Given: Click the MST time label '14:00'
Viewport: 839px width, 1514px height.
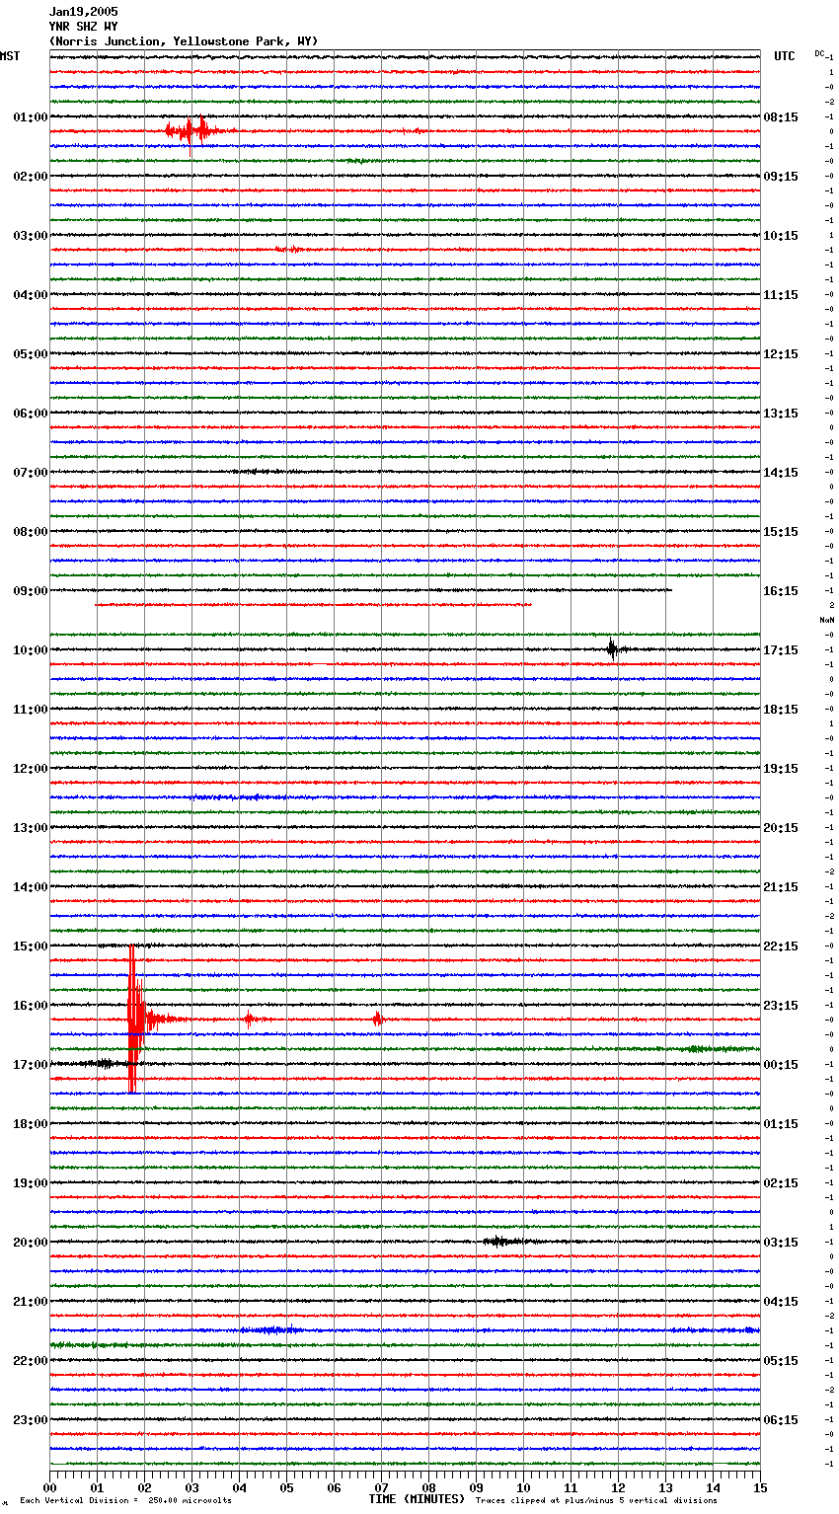Looking at the screenshot, I should (31, 887).
